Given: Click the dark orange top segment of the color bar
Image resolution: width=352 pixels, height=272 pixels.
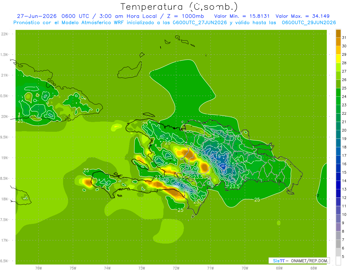Looking at the screenshot, I should click(x=338, y=34).
